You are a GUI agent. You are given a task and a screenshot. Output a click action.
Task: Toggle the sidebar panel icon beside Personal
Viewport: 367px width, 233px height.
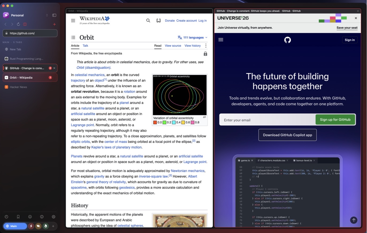click(54, 15)
